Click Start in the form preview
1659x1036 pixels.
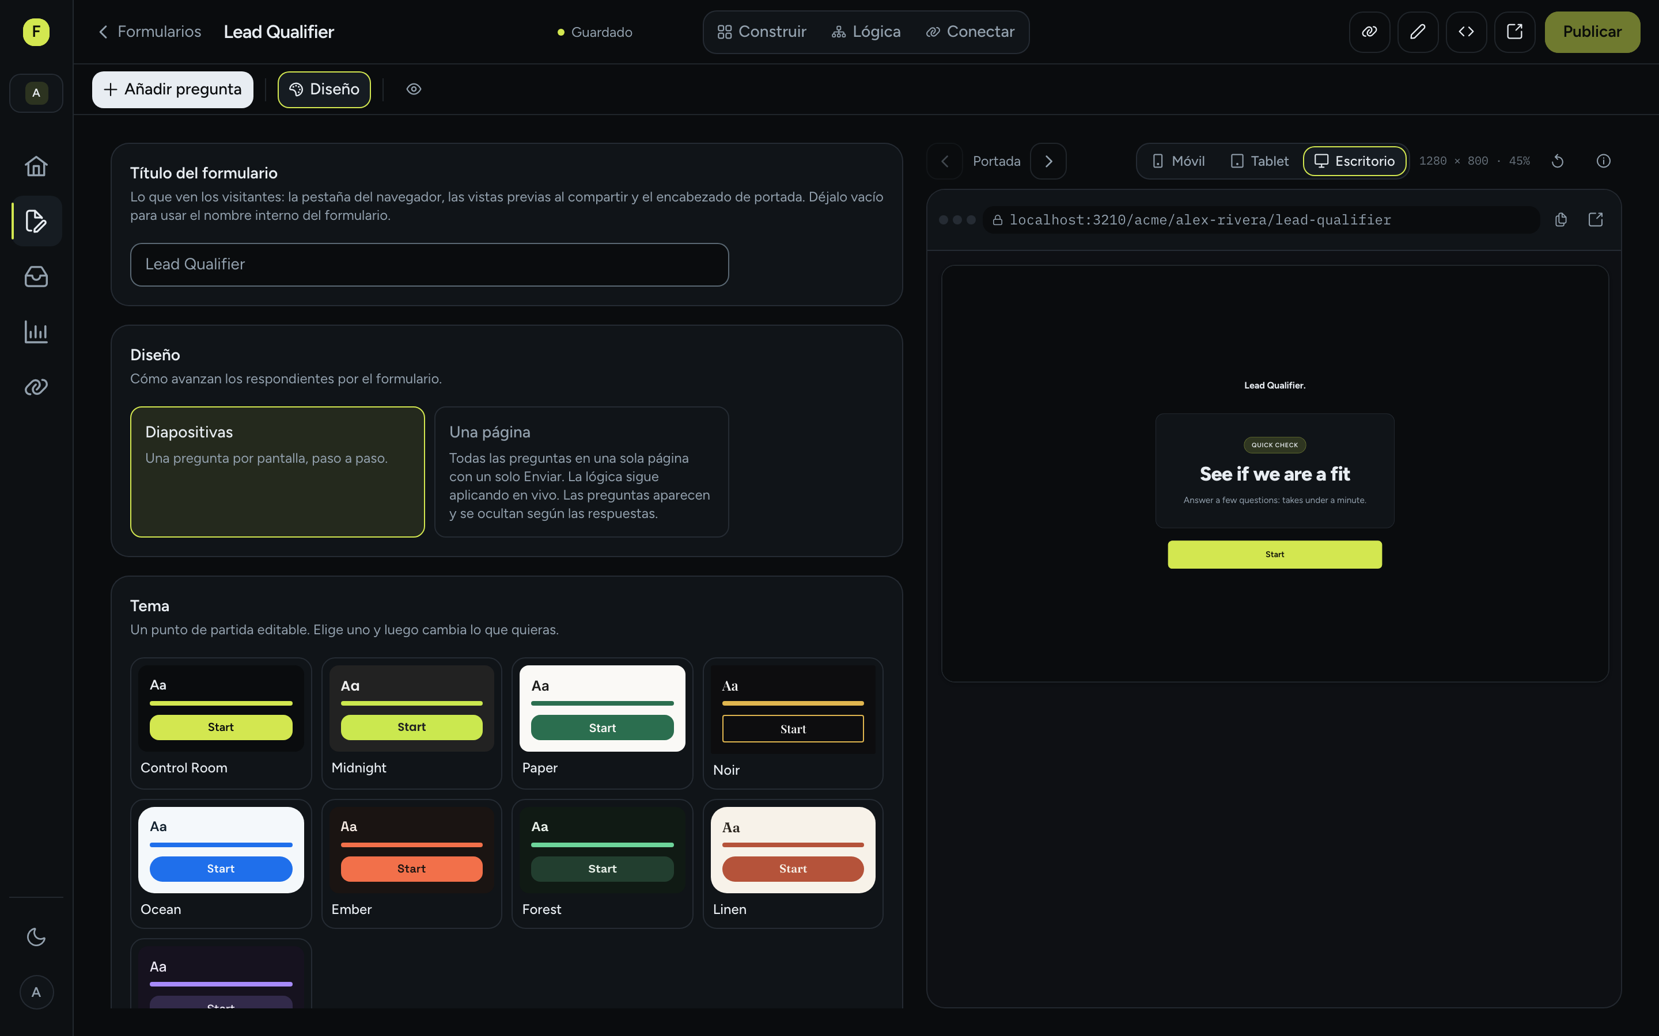(1274, 554)
